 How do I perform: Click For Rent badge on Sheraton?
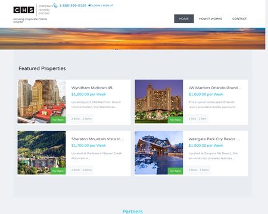(x=58, y=171)
